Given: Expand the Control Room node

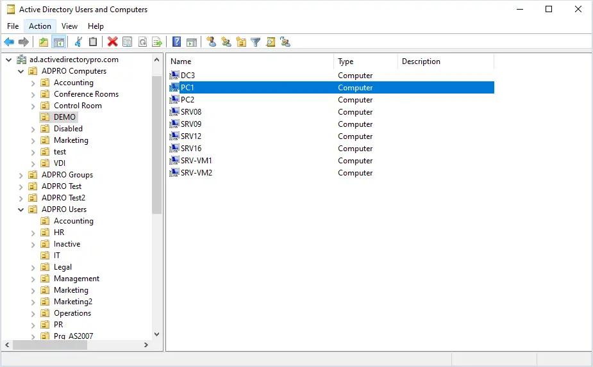Looking at the screenshot, I should [33, 106].
